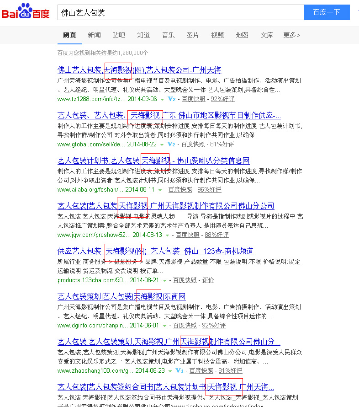The width and height of the screenshot is (359, 407).
Task: Open 百度快照 for zhaoshang100.com result
Action: (201, 371)
